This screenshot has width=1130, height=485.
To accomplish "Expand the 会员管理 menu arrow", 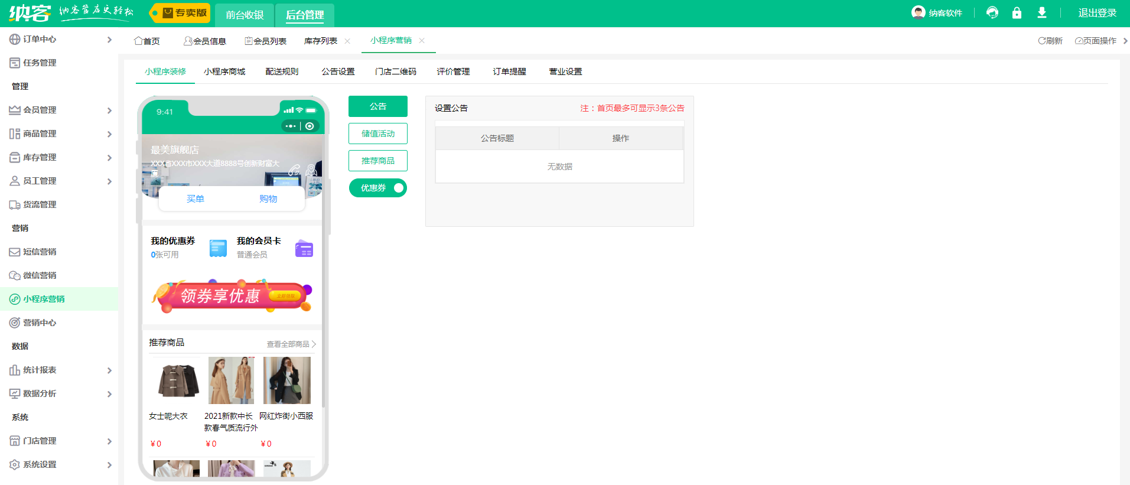I will point(109,110).
